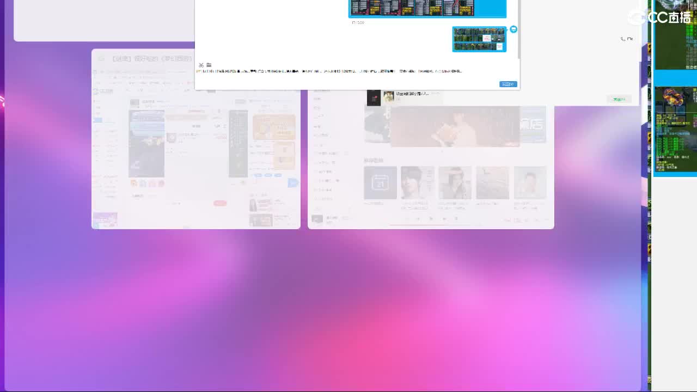
Task: Click the daily recommendation calendar icon in the music app
Action: click(380, 182)
